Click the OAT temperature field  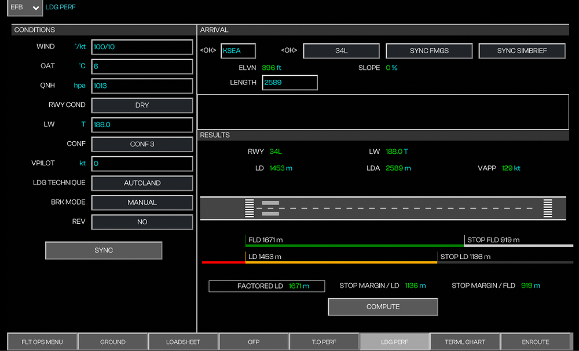point(142,66)
